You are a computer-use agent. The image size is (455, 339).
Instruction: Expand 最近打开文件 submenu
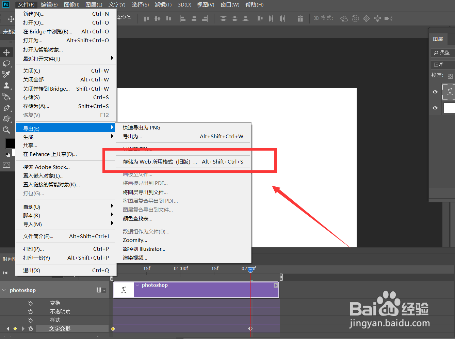(112, 58)
